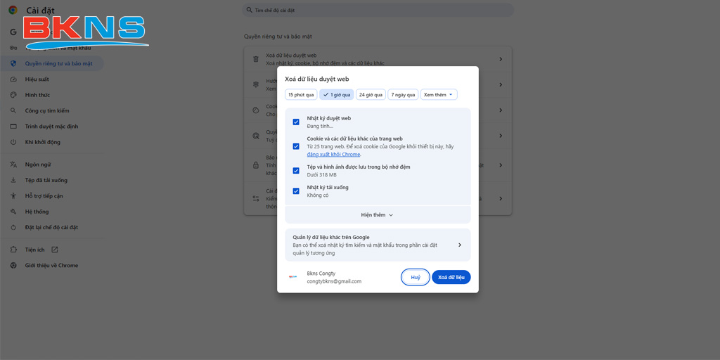Click the shield icon for Quyền riêng tư và bảo mật
This screenshot has height=360, width=720.
coord(13,63)
